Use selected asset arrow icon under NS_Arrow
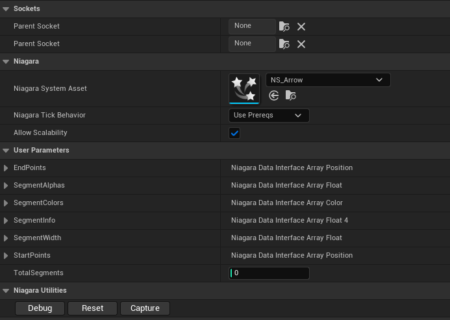 point(274,95)
